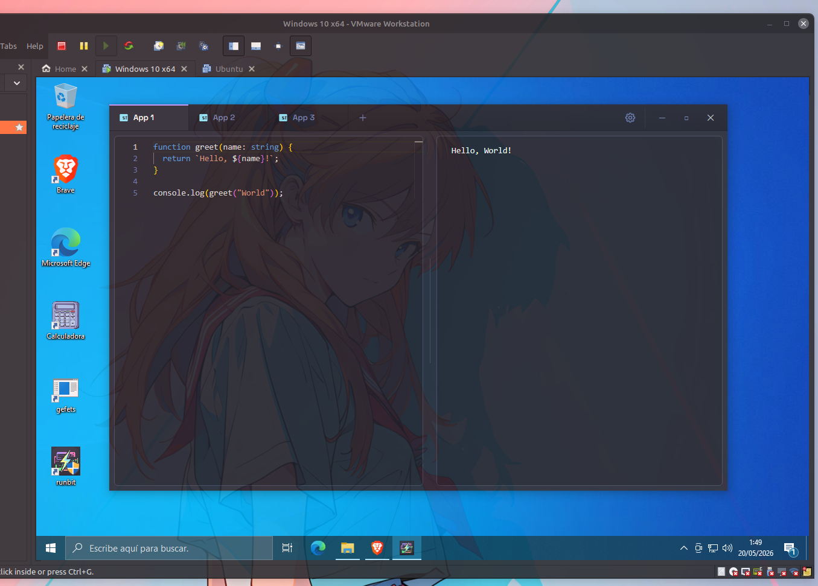Image resolution: width=818 pixels, height=586 pixels.
Task: Toggle the VMware library sidebar view
Action: pyautogui.click(x=234, y=46)
